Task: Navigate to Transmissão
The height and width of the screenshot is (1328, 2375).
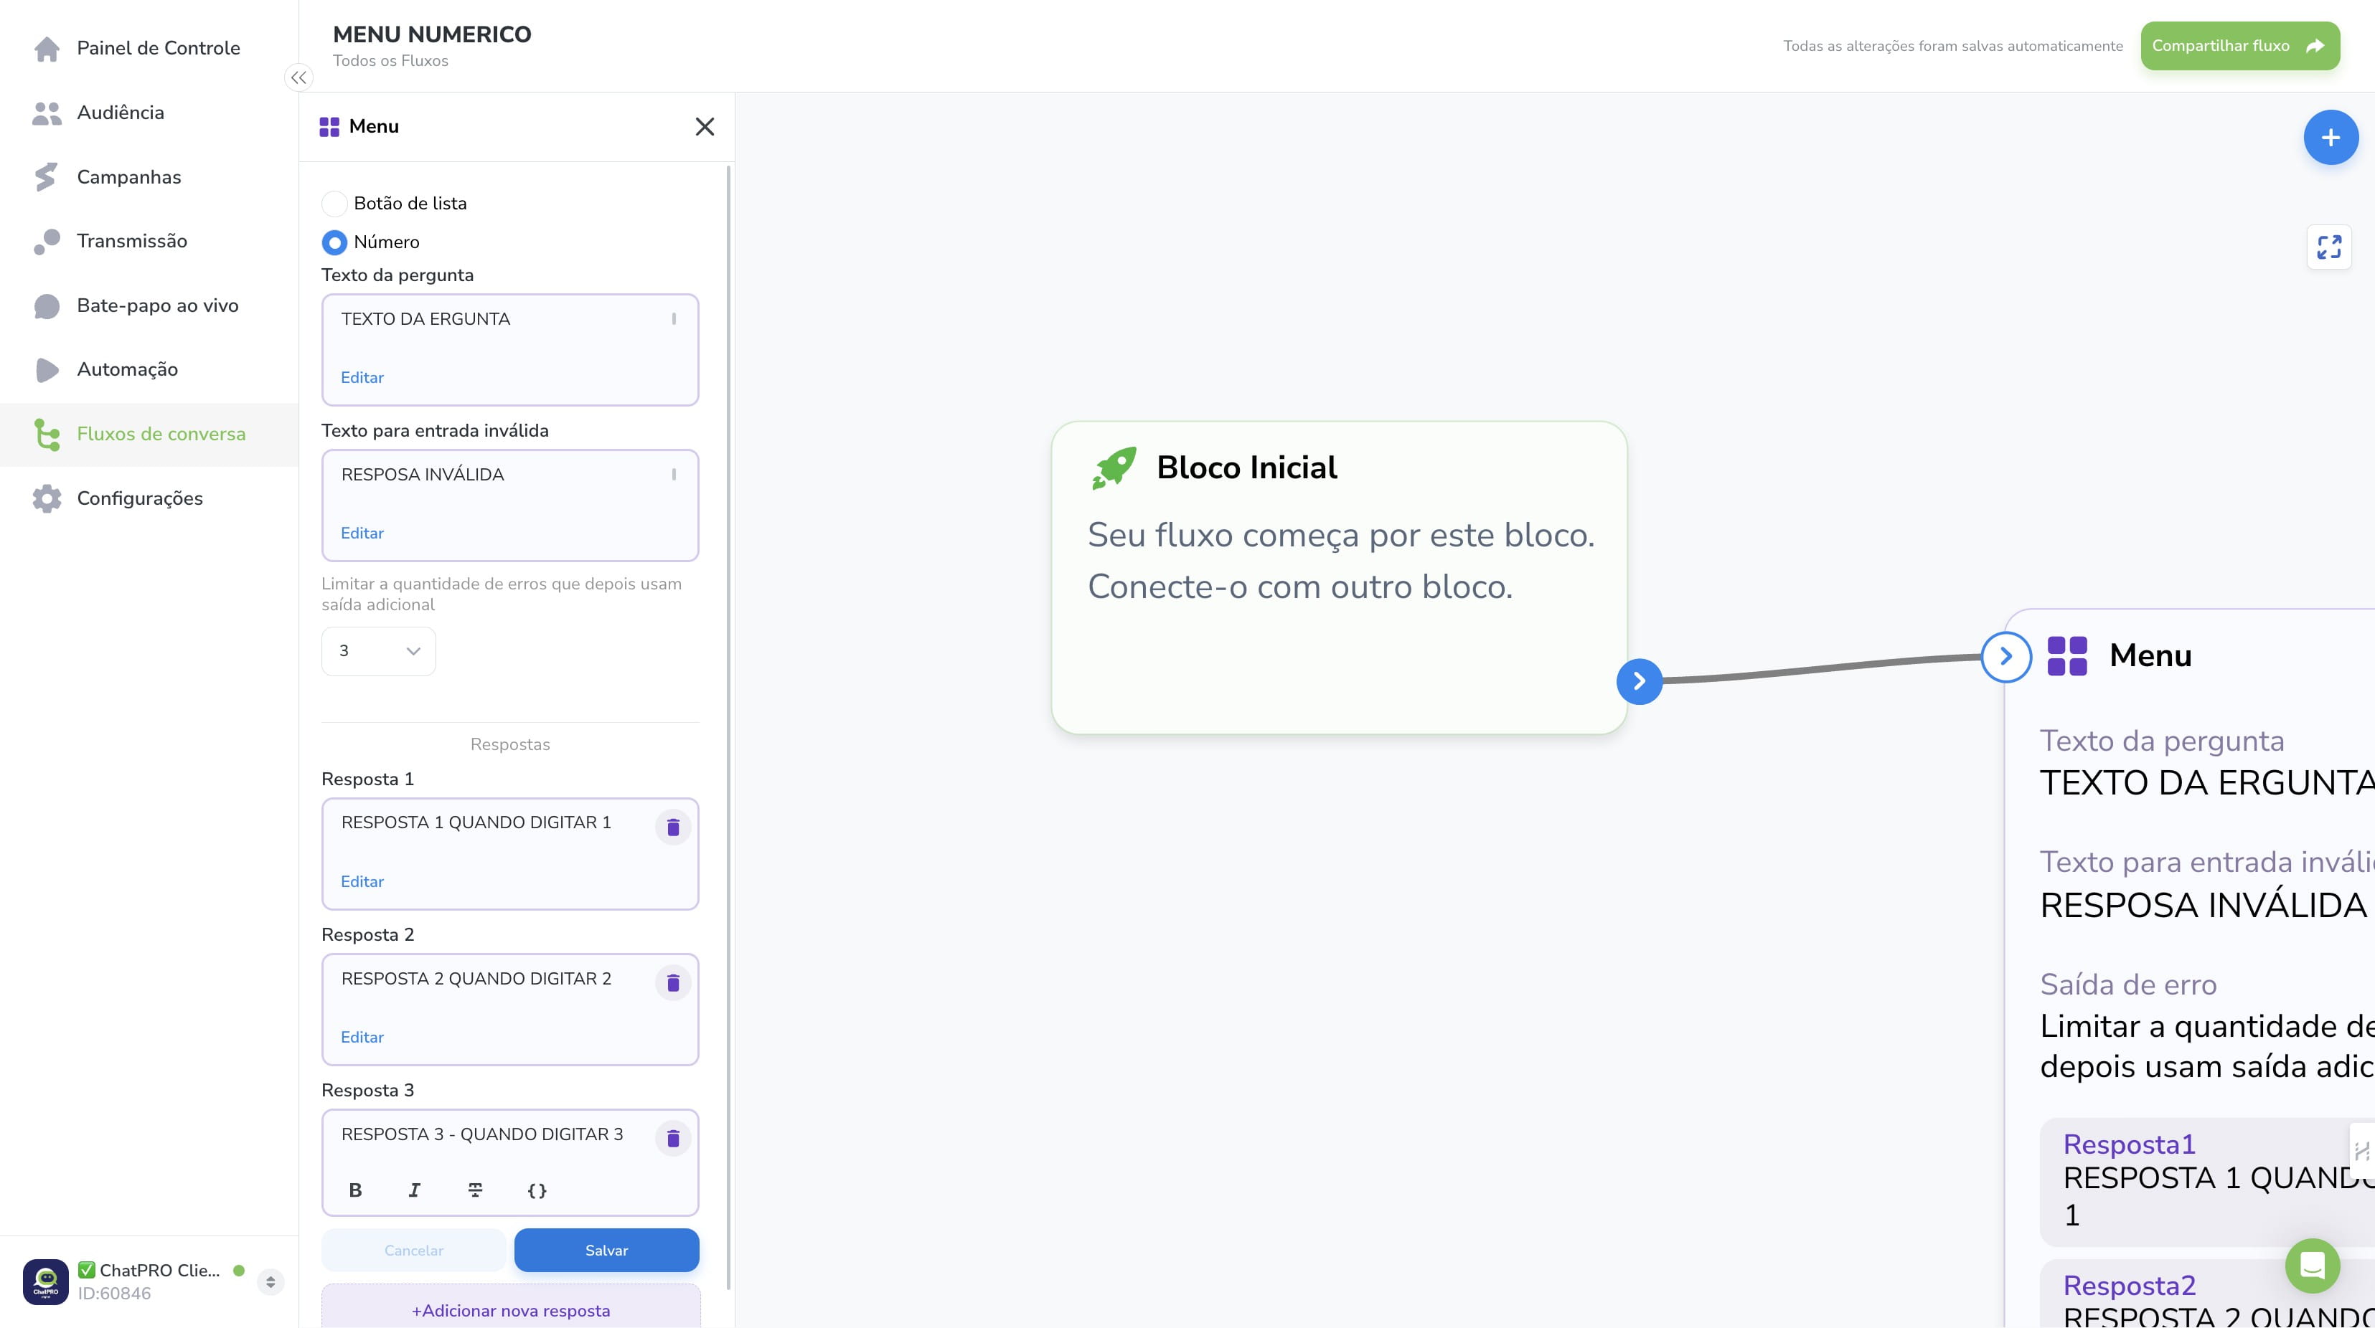Action: pos(149,242)
